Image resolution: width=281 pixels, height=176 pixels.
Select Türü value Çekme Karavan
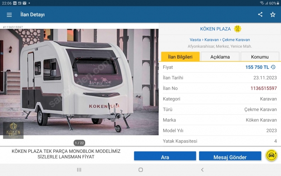click(261, 109)
